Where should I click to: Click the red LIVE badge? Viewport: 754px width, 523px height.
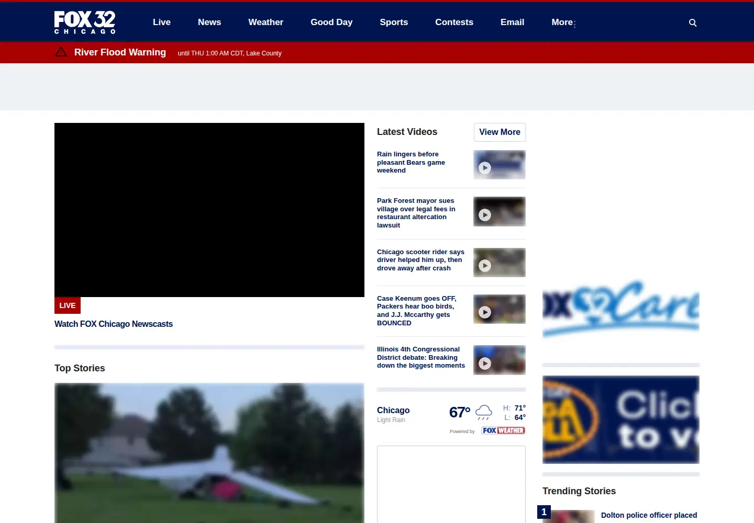[68, 305]
